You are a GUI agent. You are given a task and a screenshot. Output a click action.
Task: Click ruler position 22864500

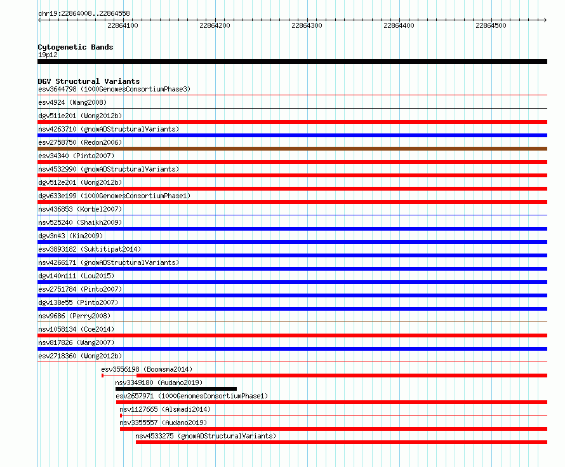[491, 25]
